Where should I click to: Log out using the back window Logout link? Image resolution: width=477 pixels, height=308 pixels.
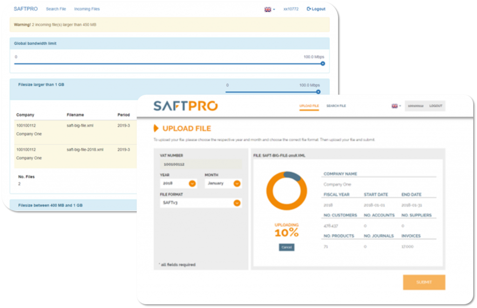(316, 9)
